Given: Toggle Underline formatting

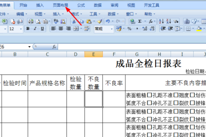Looking at the screenshot, I should 42,28.
